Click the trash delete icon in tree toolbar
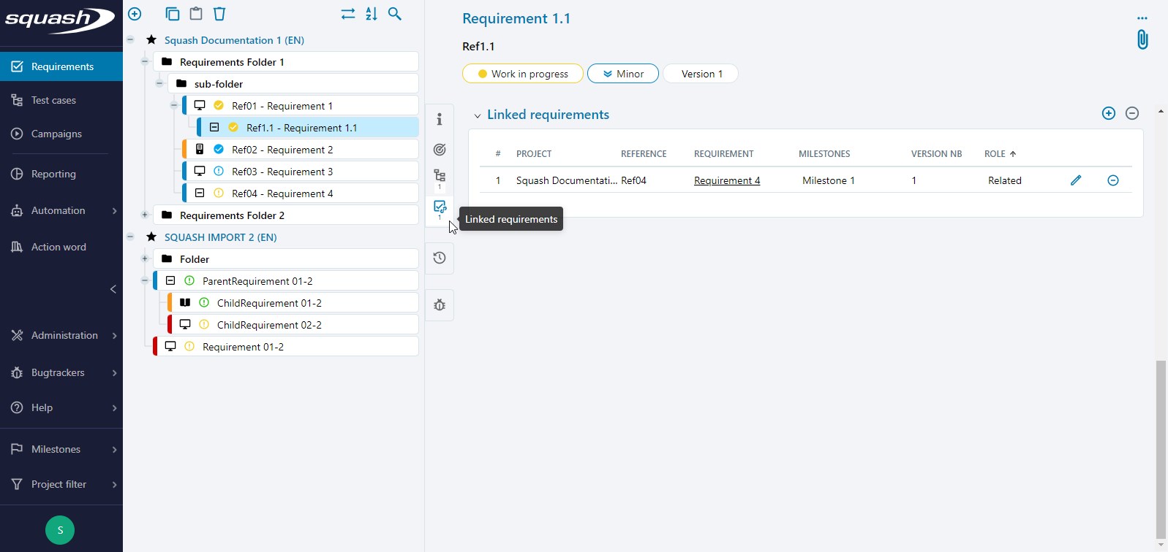Image resolution: width=1168 pixels, height=552 pixels. 219,14
